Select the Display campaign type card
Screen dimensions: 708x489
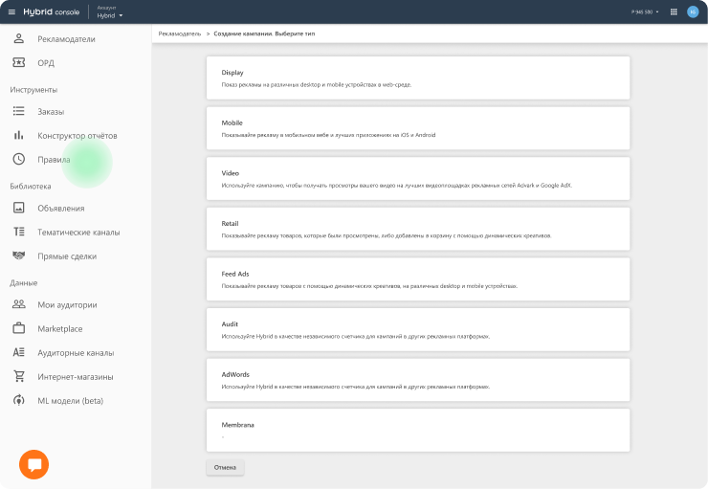[417, 78]
